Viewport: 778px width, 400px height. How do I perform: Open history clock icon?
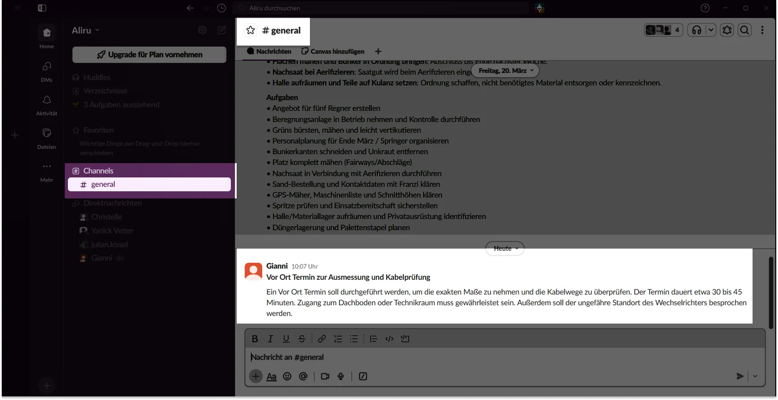[222, 8]
